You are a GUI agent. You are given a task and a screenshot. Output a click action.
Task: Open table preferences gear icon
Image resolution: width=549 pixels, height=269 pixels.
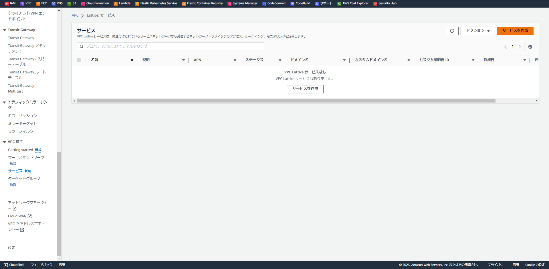(x=530, y=47)
